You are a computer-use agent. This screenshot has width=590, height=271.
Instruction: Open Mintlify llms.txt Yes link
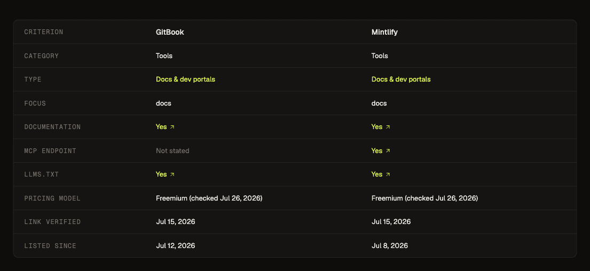tap(381, 174)
